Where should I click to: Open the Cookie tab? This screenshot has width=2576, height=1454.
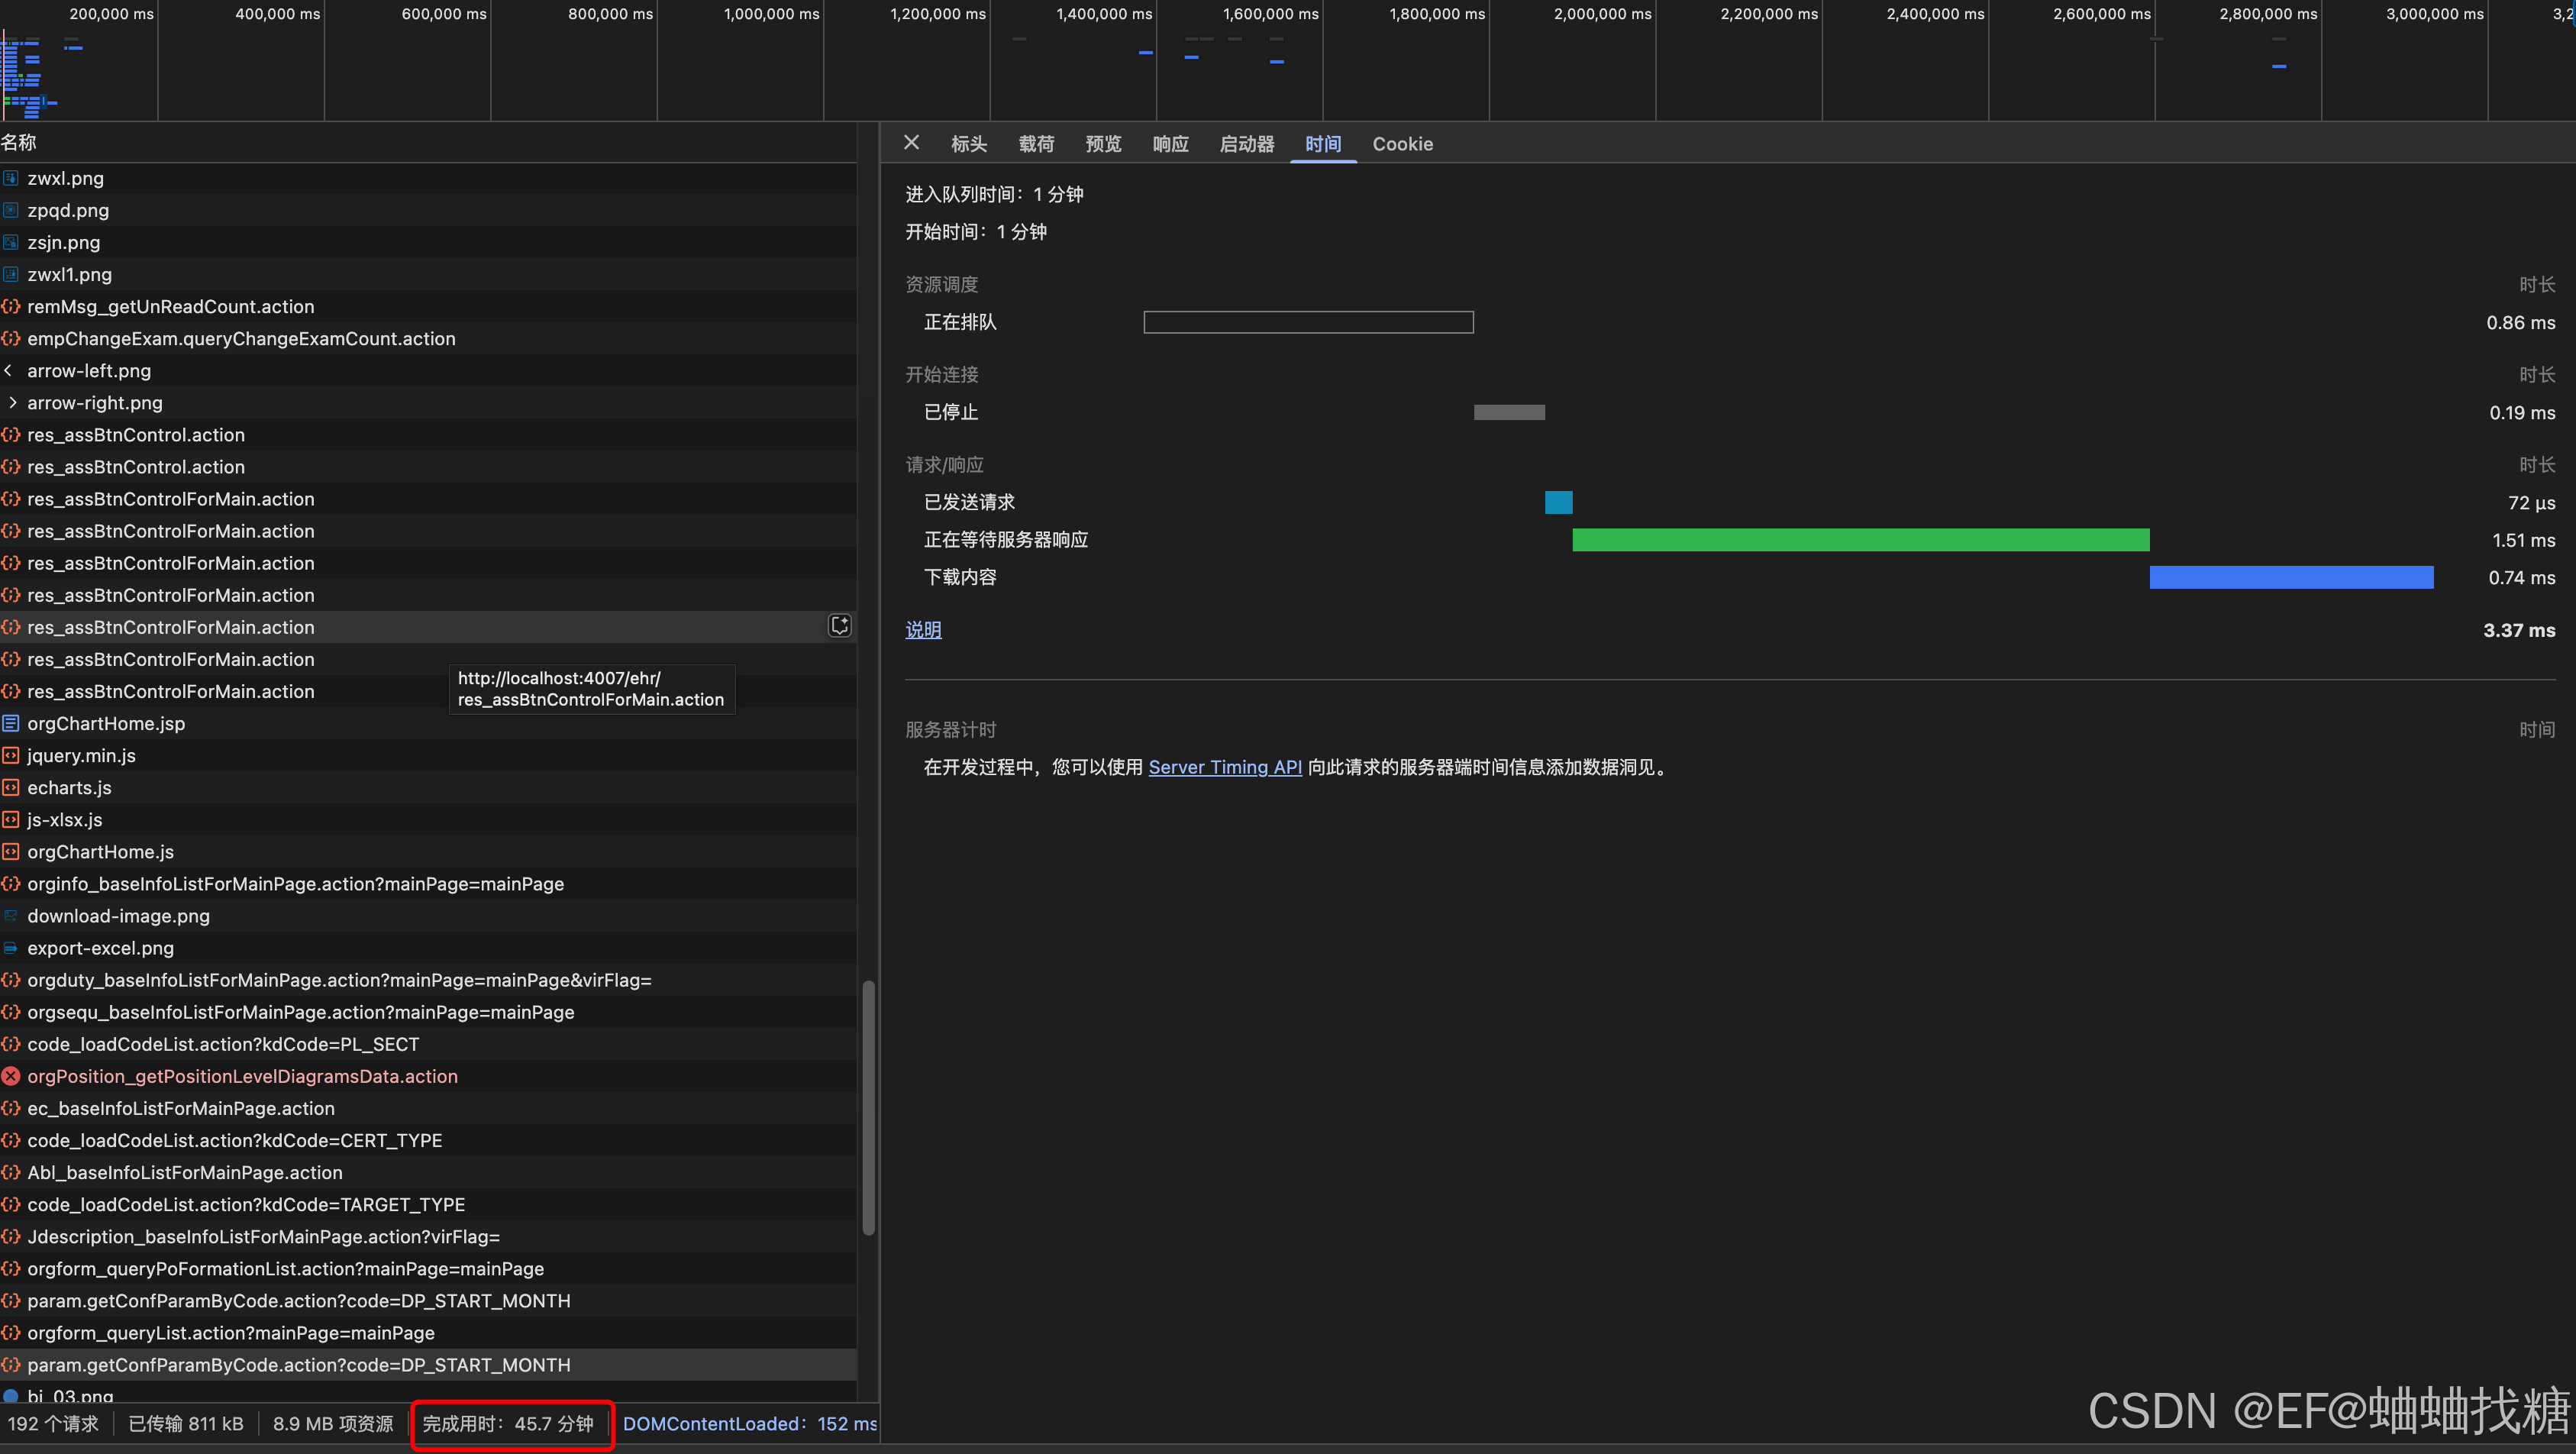(1402, 144)
